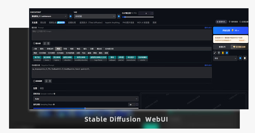255x133 pixels.
Task: Add the 格子的 checkered tag
Action: [37, 58]
